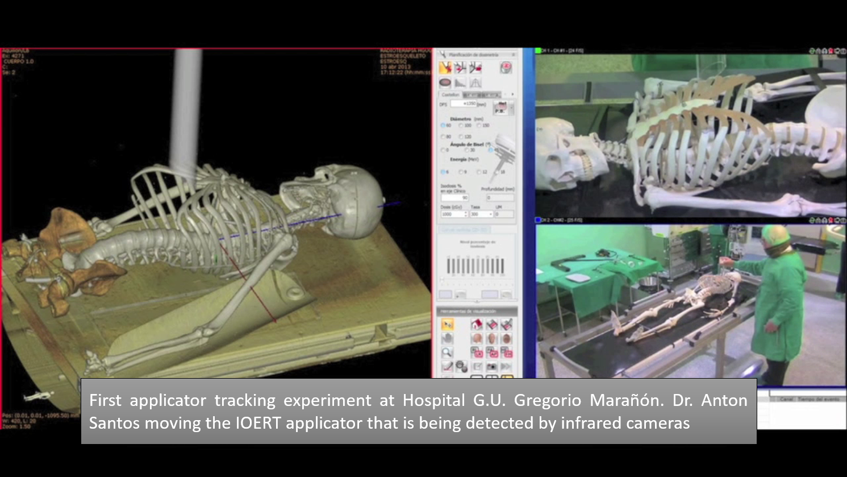This screenshot has width=847, height=477.
Task: Click the herramientas de visualización header bar
Action: point(468,311)
